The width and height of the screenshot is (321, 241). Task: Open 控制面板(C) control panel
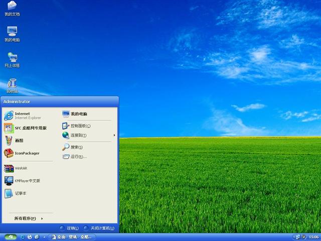pyautogui.click(x=89, y=126)
